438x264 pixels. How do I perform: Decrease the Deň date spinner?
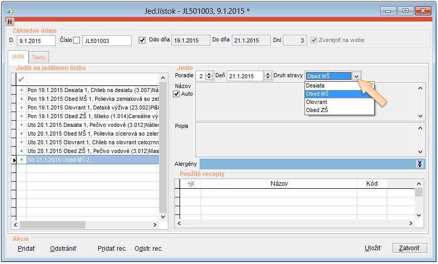(x=268, y=78)
